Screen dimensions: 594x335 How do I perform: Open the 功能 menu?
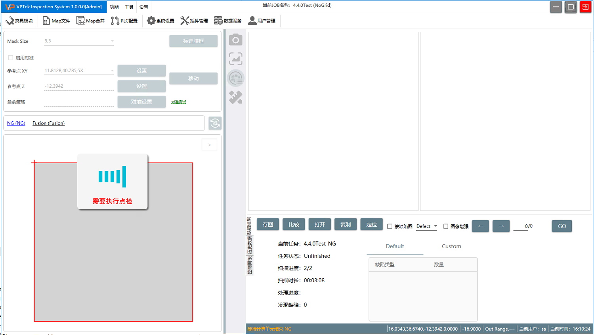point(114,7)
